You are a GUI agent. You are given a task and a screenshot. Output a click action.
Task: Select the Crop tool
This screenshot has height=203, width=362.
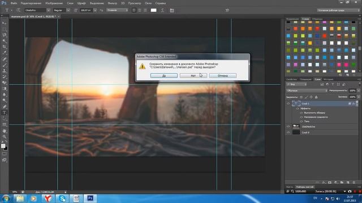click(x=5, y=47)
